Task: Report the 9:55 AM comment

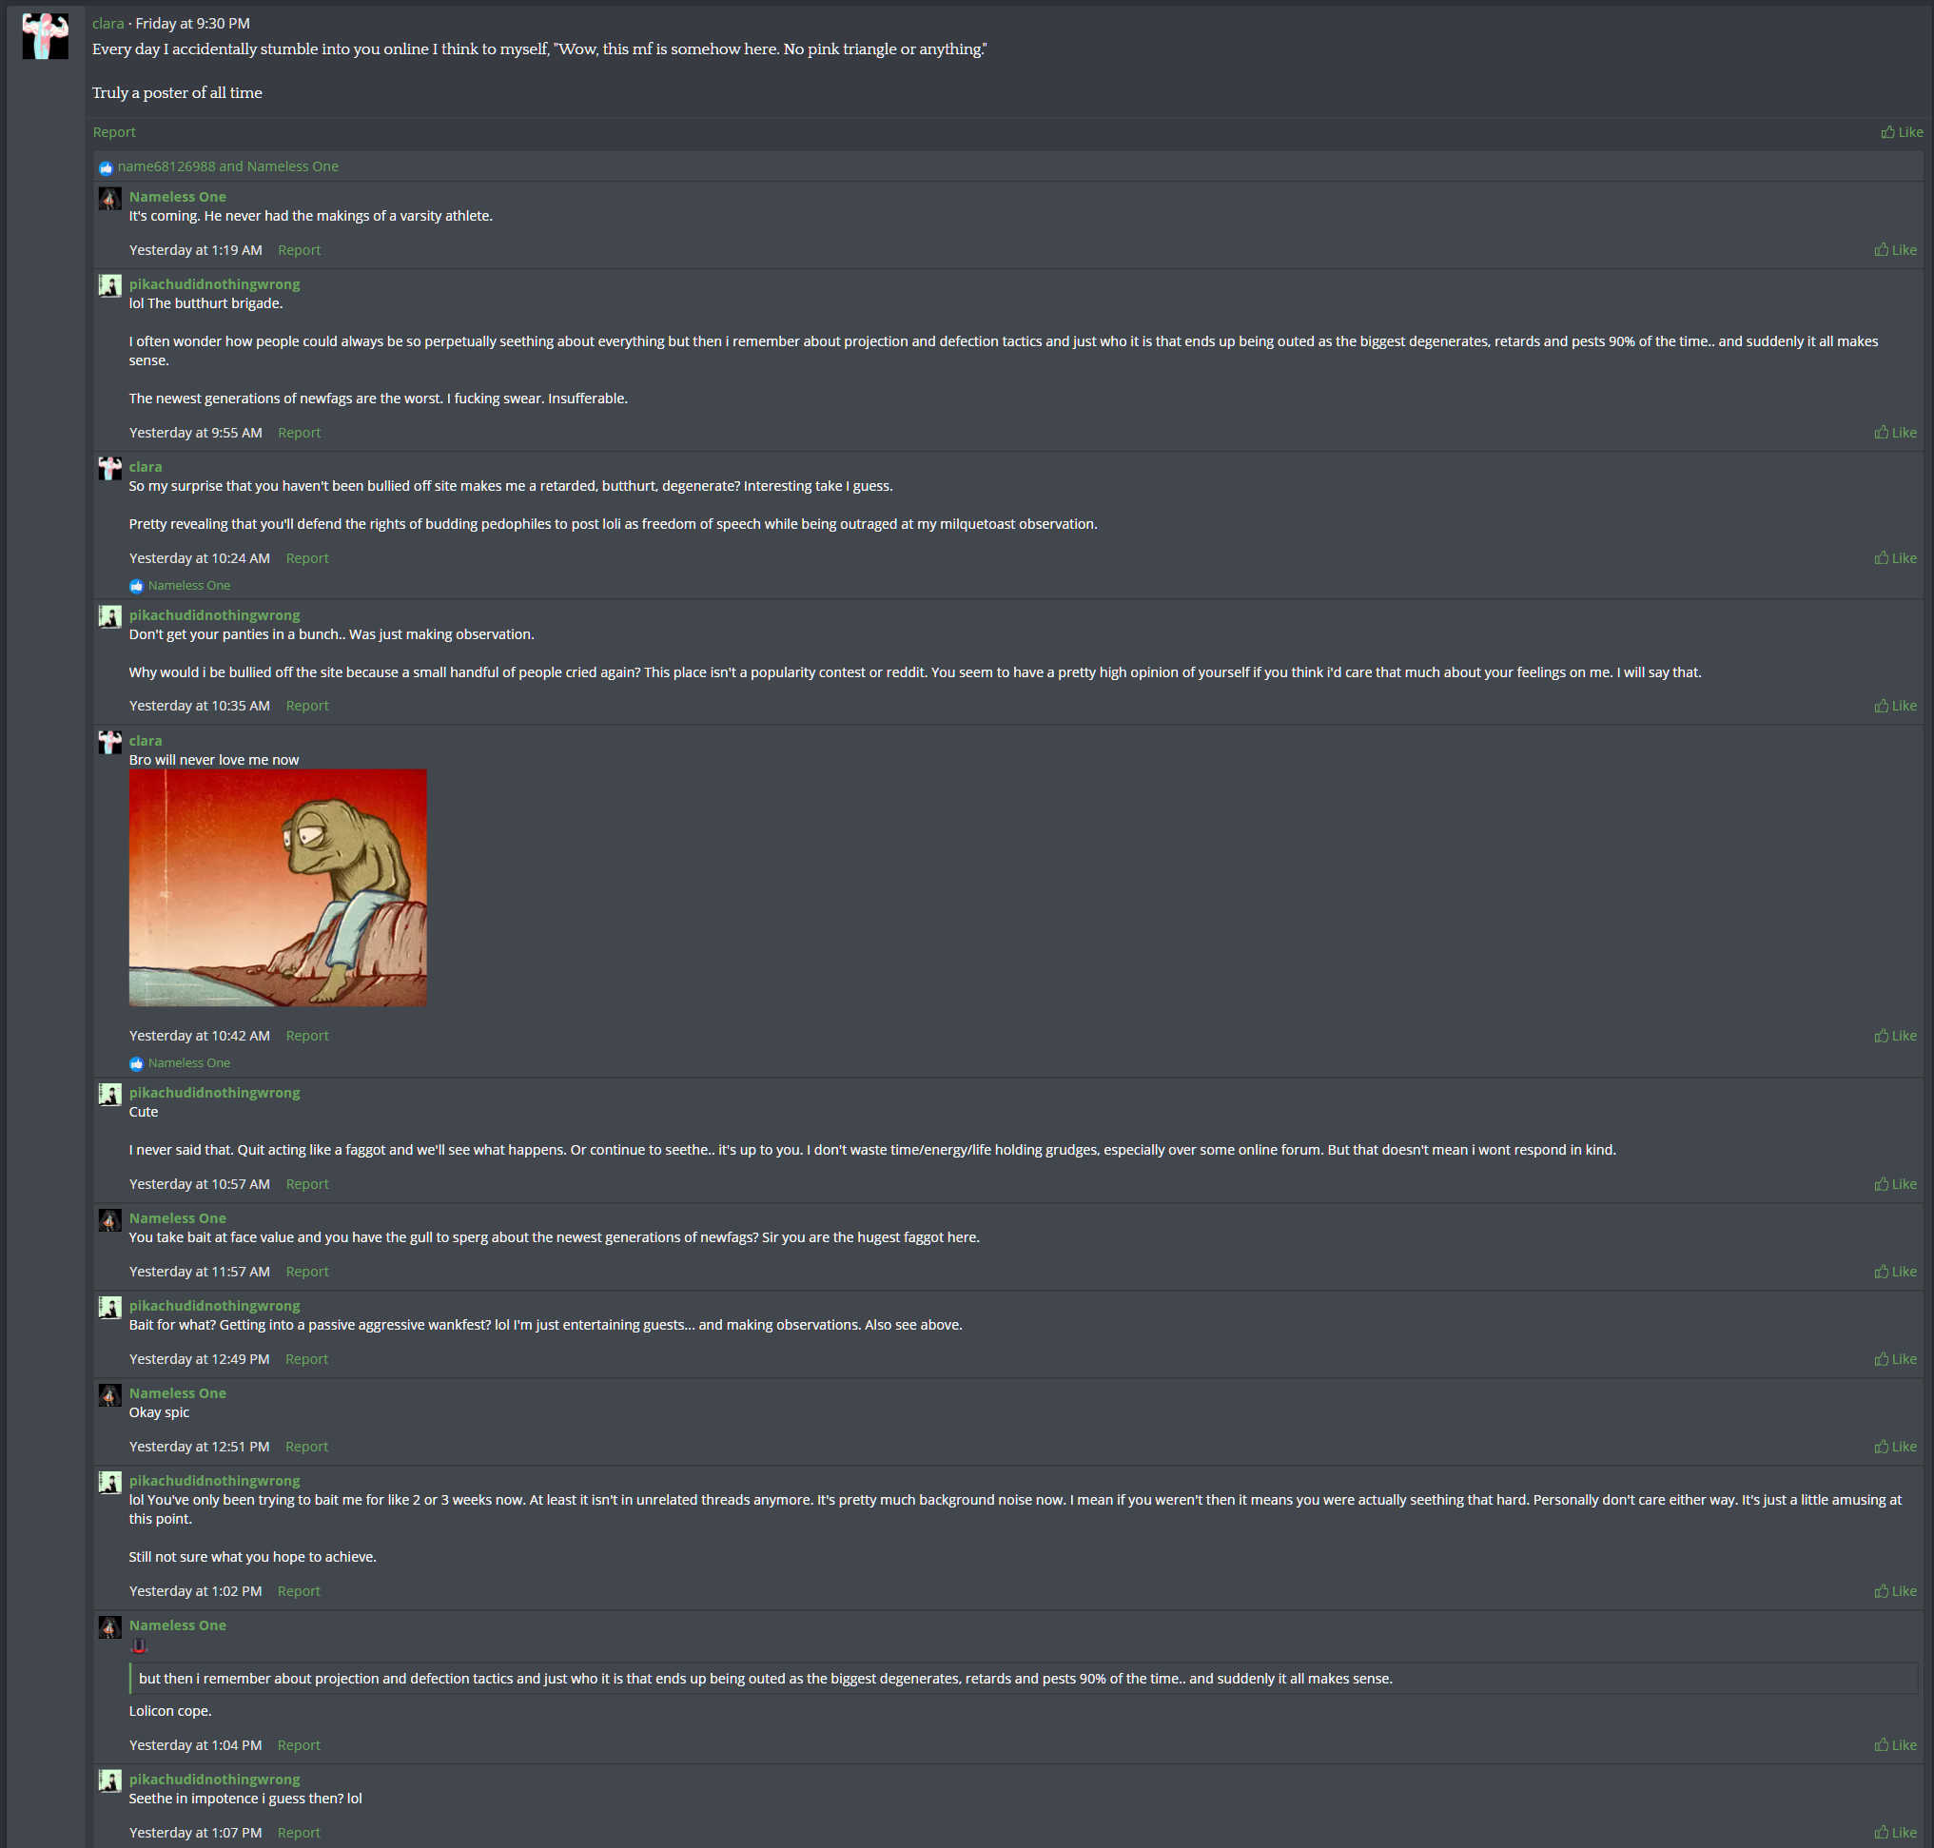Action: (299, 433)
